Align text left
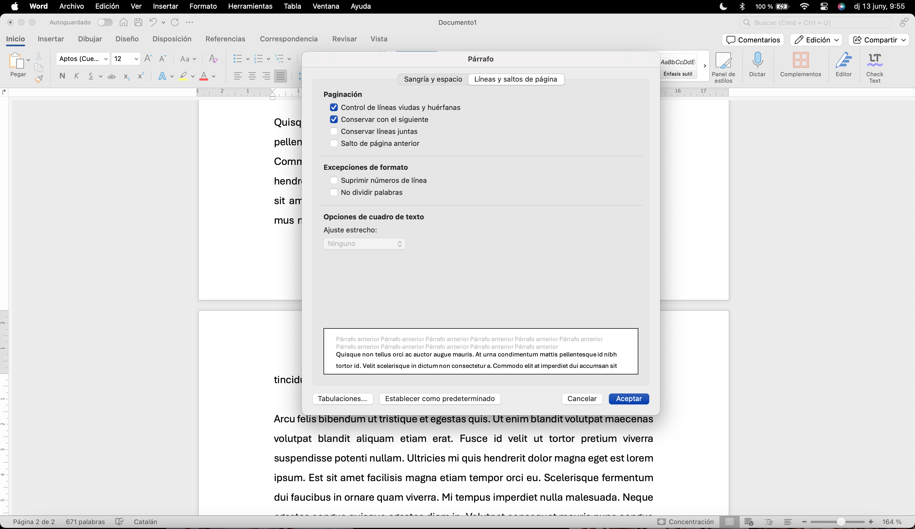 [238, 76]
